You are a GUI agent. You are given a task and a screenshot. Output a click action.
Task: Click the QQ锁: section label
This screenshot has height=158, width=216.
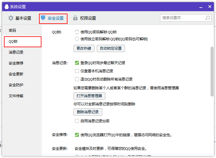[57, 32]
